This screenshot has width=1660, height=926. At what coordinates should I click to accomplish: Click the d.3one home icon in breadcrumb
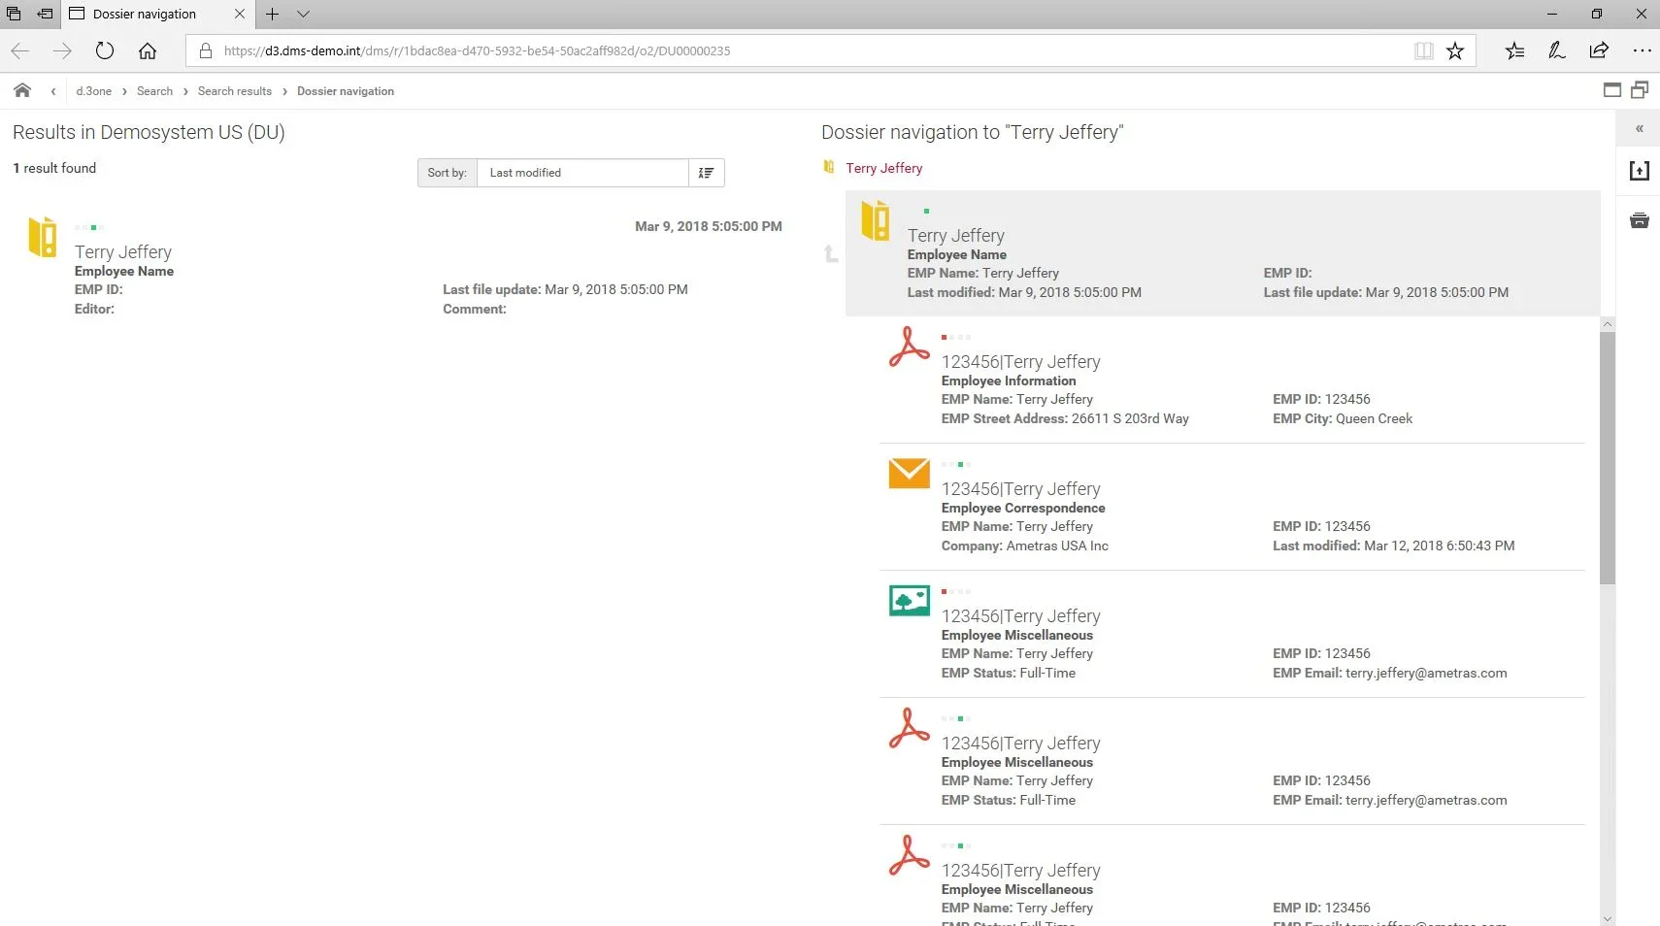click(x=22, y=90)
